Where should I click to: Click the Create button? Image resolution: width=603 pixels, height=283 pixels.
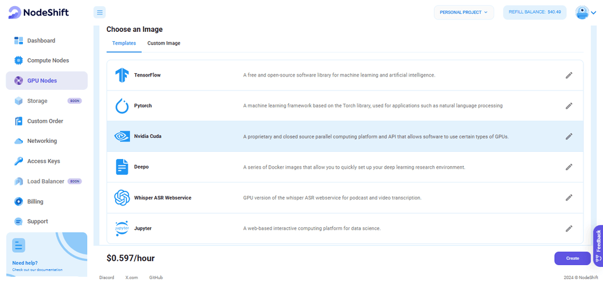click(572, 258)
